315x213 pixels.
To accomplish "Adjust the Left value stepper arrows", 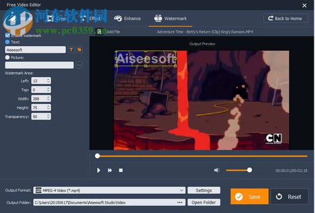I will pyautogui.click(x=48, y=81).
